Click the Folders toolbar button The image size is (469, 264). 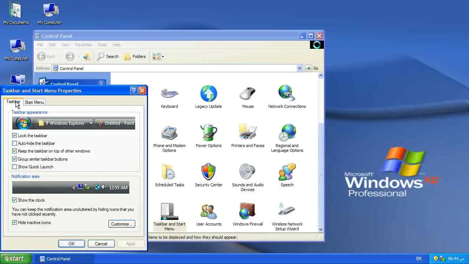pos(134,56)
